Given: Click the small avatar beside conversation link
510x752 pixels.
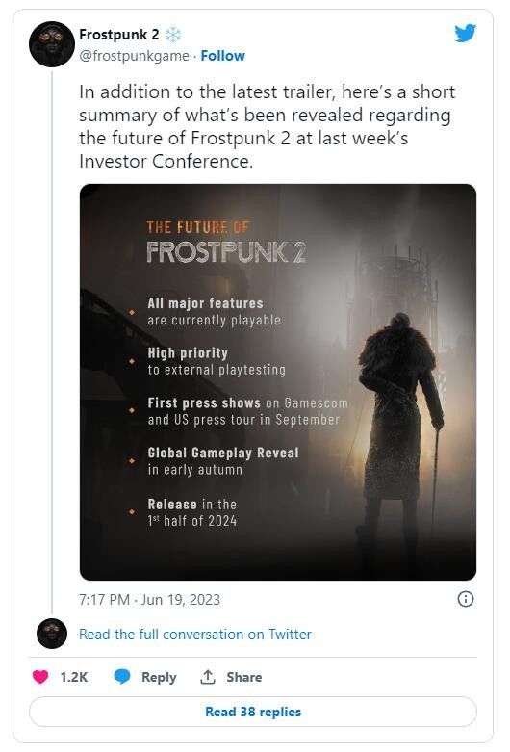Looking at the screenshot, I should point(52,634).
